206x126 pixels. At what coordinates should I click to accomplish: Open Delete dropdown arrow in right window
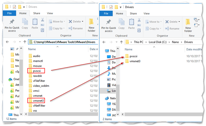(x=179, y=22)
